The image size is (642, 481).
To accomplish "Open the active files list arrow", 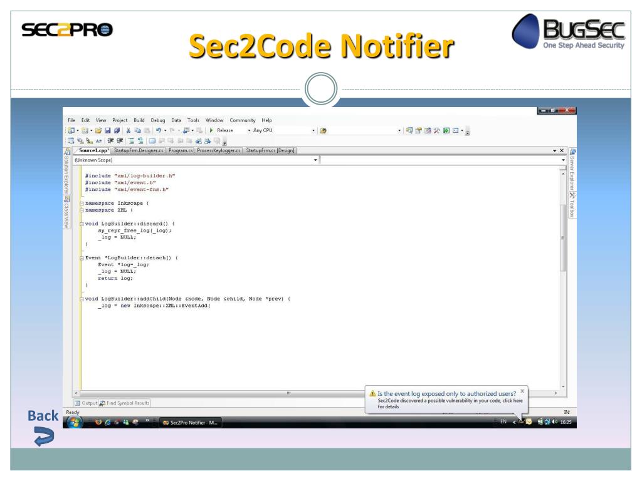I will 555,150.
